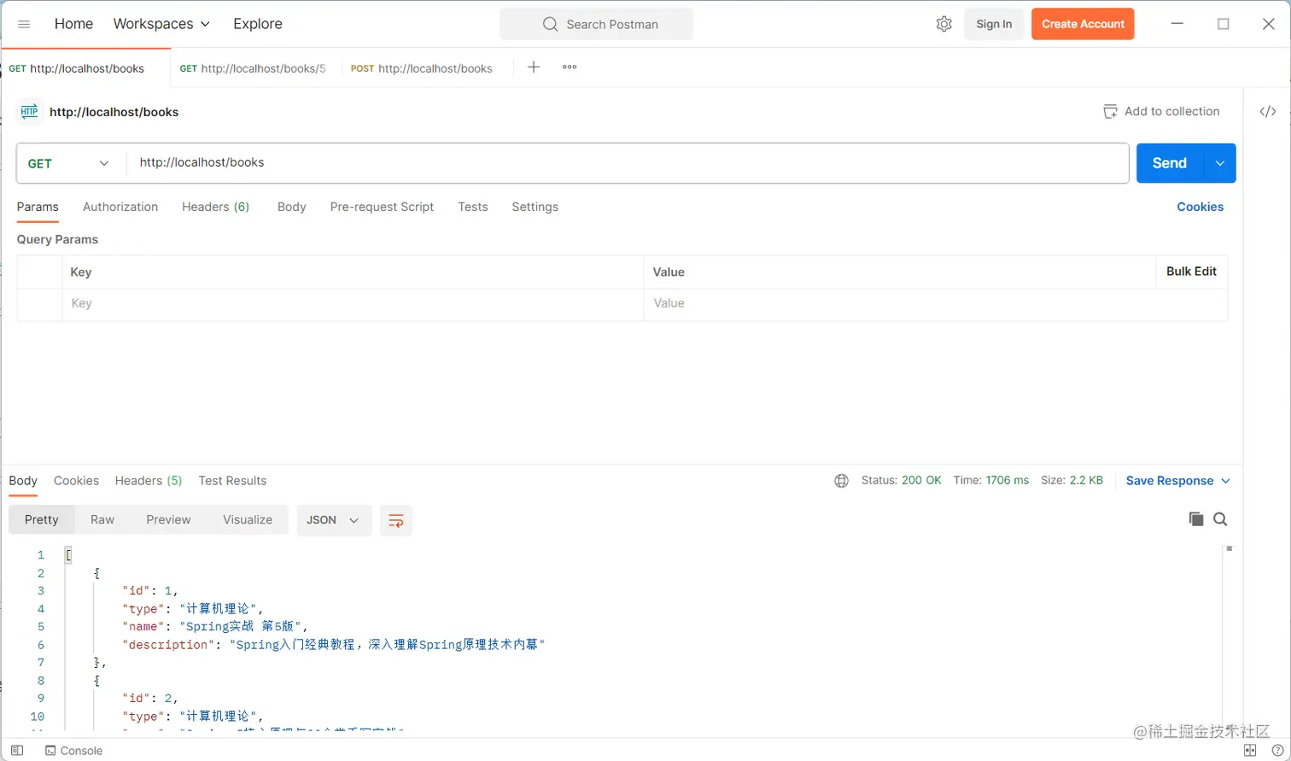This screenshot has width=1291, height=761.
Task: Click the Size: 2.2 KB text
Action: 1072,481
